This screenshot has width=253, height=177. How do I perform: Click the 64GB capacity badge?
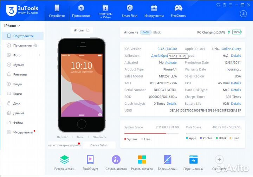[145, 32]
